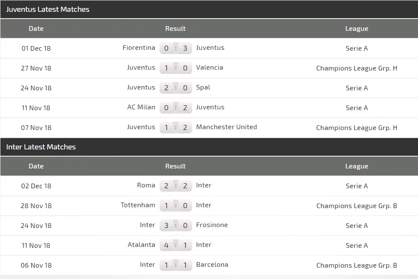The width and height of the screenshot is (418, 279).
Task: Click the 07 Nov 18 match date
Action: tap(36, 127)
